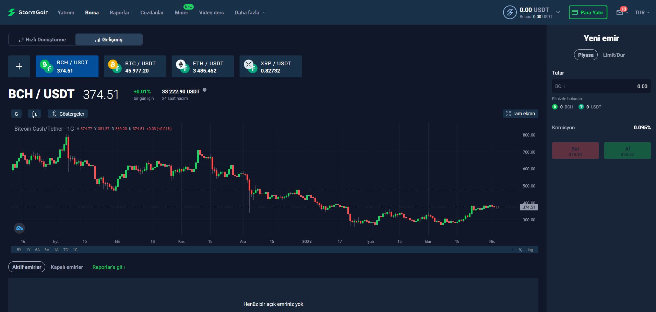Open the mail notifications icon
This screenshot has height=312, width=656.
(620, 13)
